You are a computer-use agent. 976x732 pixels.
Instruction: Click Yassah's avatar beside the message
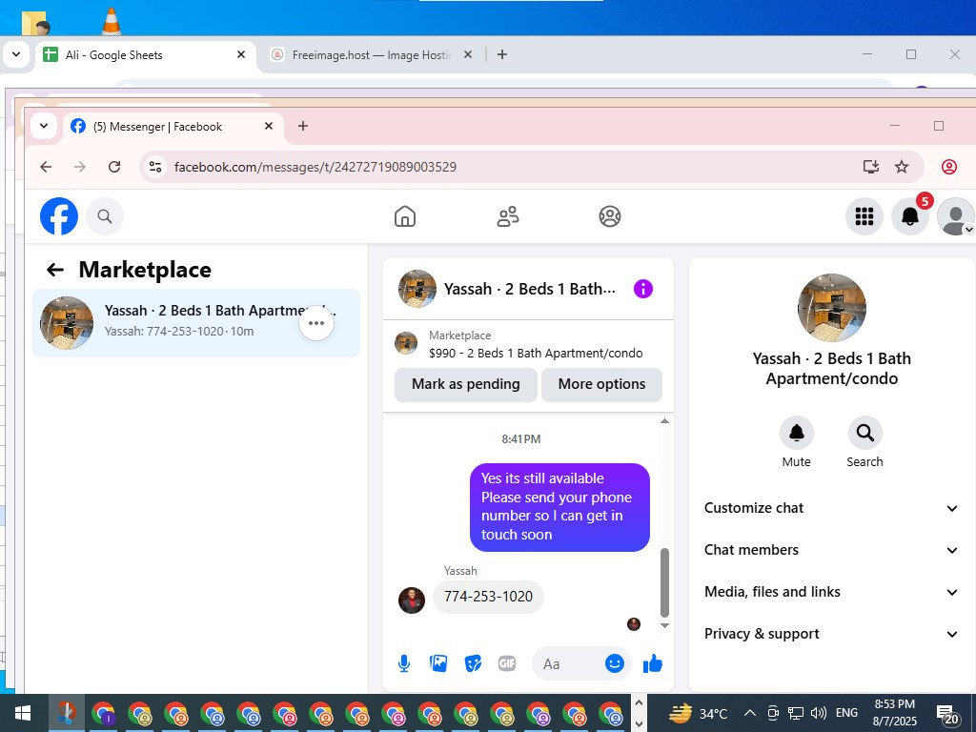[x=412, y=600]
